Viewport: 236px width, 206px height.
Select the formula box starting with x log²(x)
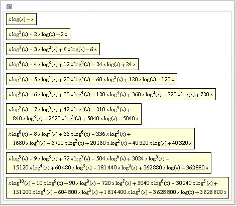pos(38,34)
